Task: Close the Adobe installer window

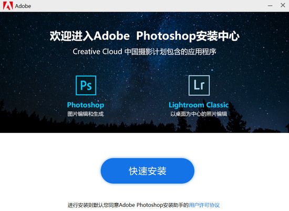Action: [x=283, y=5]
